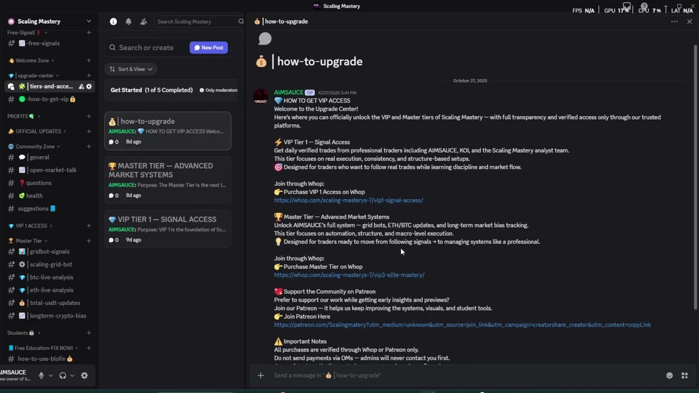Add channel to upgrade-center category
This screenshot has height=393, width=699.
88,75
